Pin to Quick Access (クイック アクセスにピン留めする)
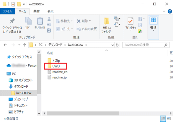The width and height of the screenshot is (173, 122). pyautogui.click(x=12, y=26)
